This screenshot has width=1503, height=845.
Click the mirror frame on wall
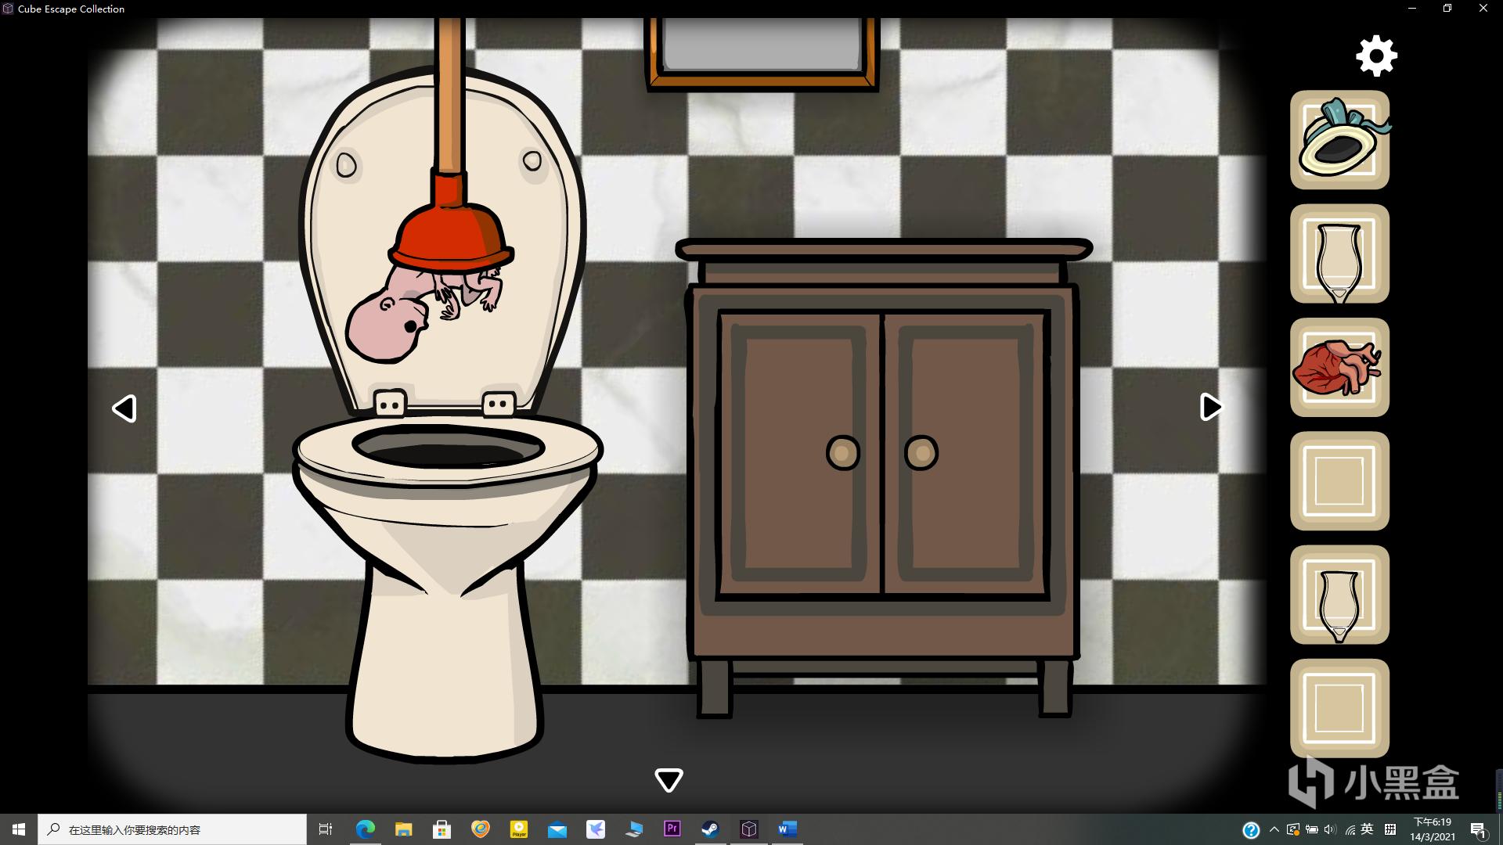click(x=762, y=52)
